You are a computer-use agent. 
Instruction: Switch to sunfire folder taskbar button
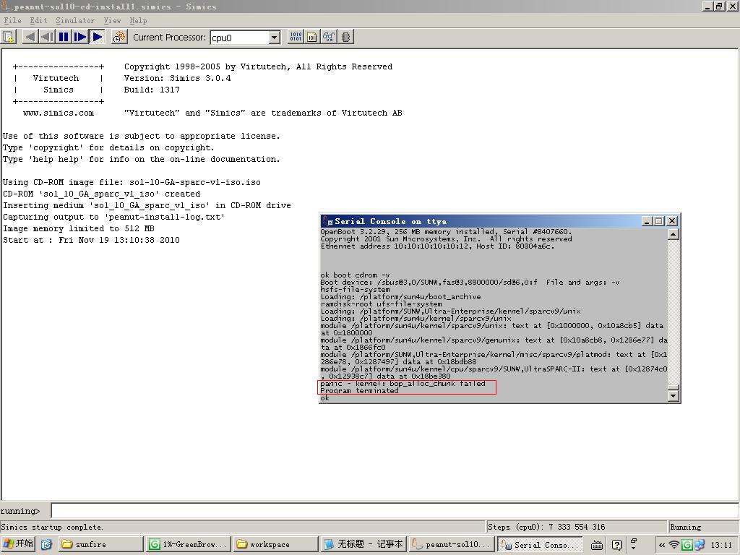(100, 545)
